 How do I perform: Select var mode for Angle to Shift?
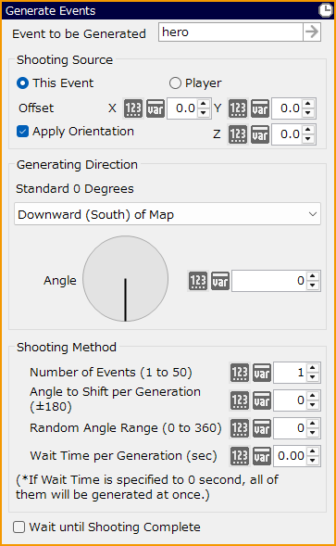pos(262,400)
